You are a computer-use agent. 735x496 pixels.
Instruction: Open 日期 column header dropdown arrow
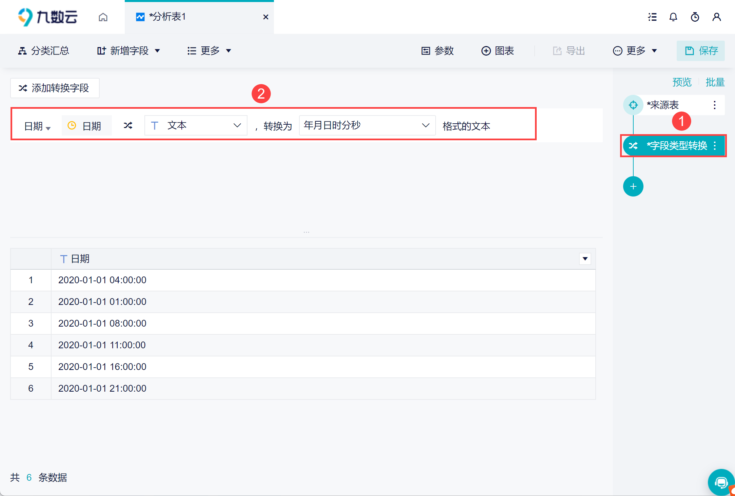tap(585, 259)
